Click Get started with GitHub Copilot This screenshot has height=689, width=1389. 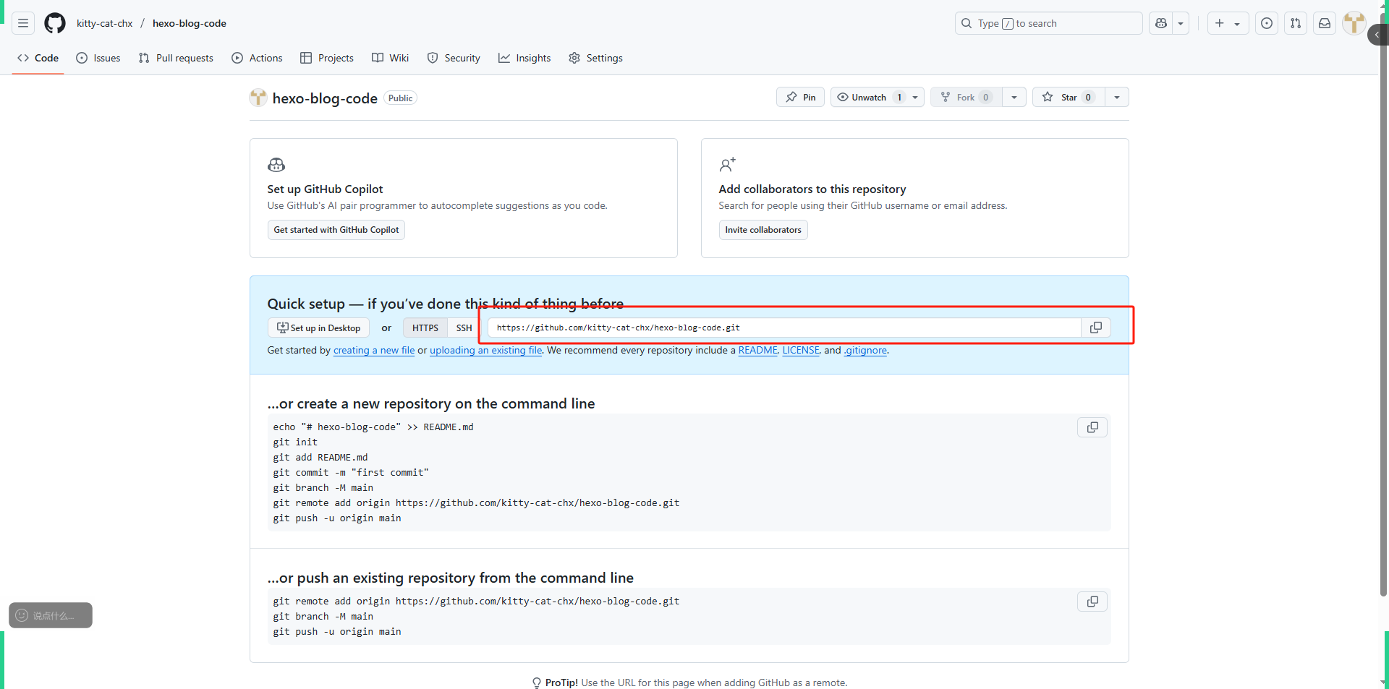point(336,230)
